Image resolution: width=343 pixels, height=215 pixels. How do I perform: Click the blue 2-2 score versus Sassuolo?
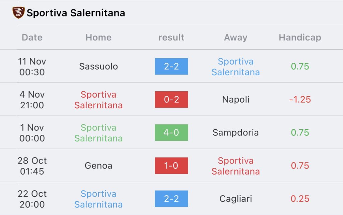171,66
